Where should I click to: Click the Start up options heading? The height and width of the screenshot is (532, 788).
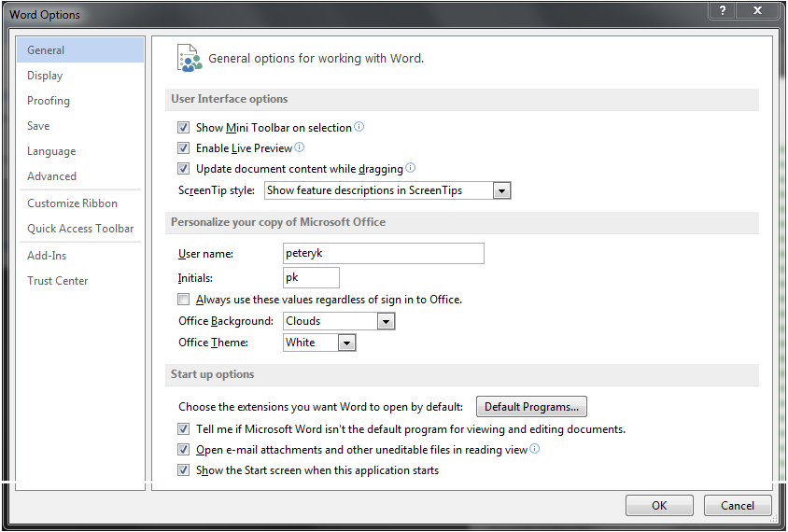click(212, 374)
